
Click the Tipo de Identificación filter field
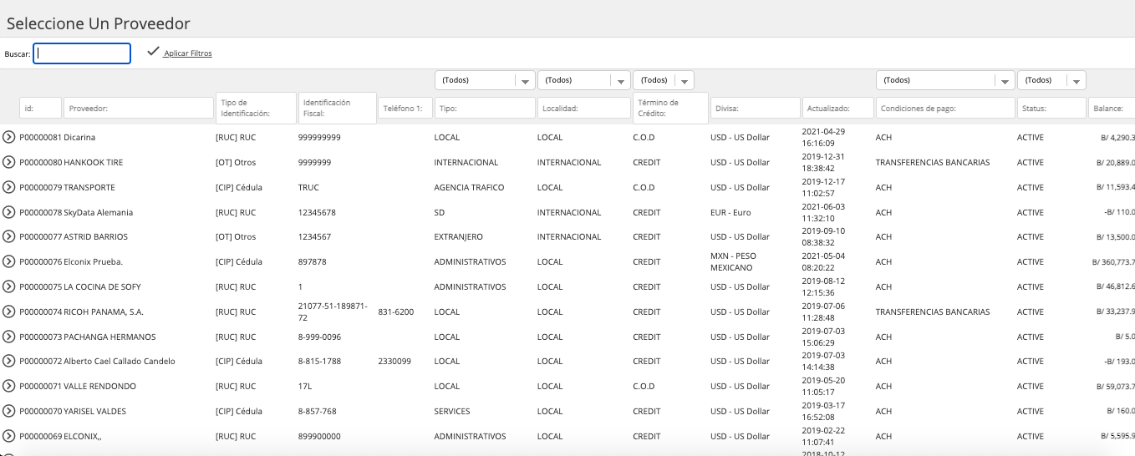256,108
